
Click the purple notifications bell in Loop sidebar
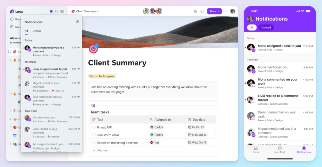51,12
